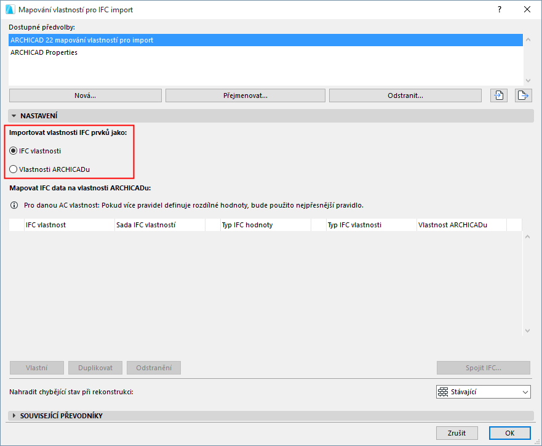The height and width of the screenshot is (446, 542).
Task: Click the import preset icon button
Action: (499, 95)
